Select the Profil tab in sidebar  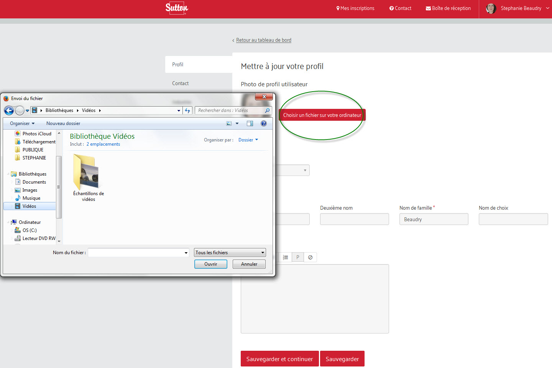[x=199, y=64]
